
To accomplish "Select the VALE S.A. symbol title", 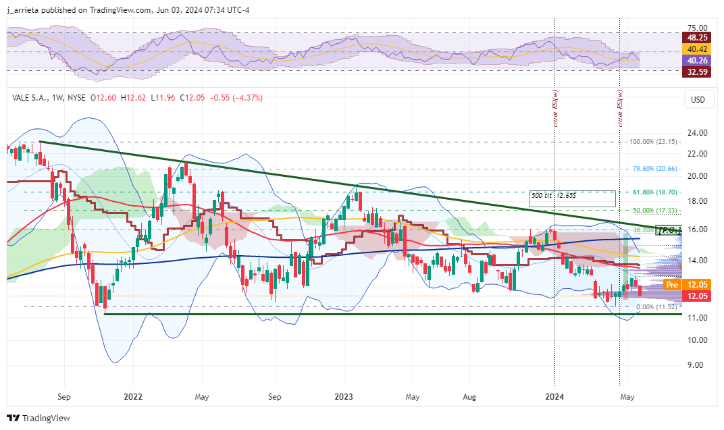I will click(29, 98).
